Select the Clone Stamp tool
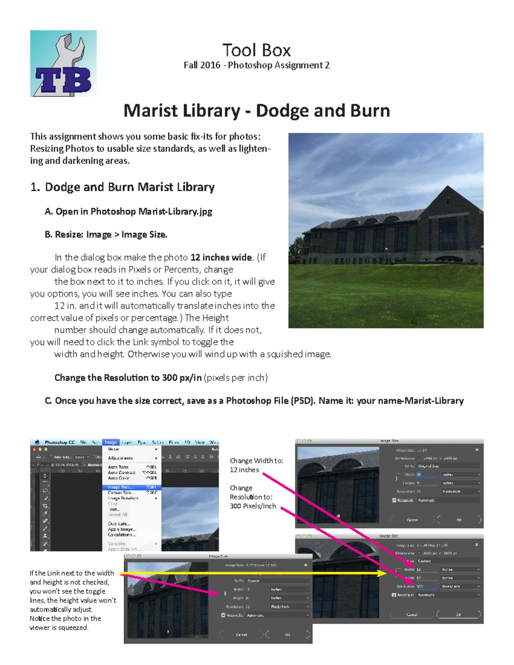Screen dimensions: 514x665 coord(45,536)
